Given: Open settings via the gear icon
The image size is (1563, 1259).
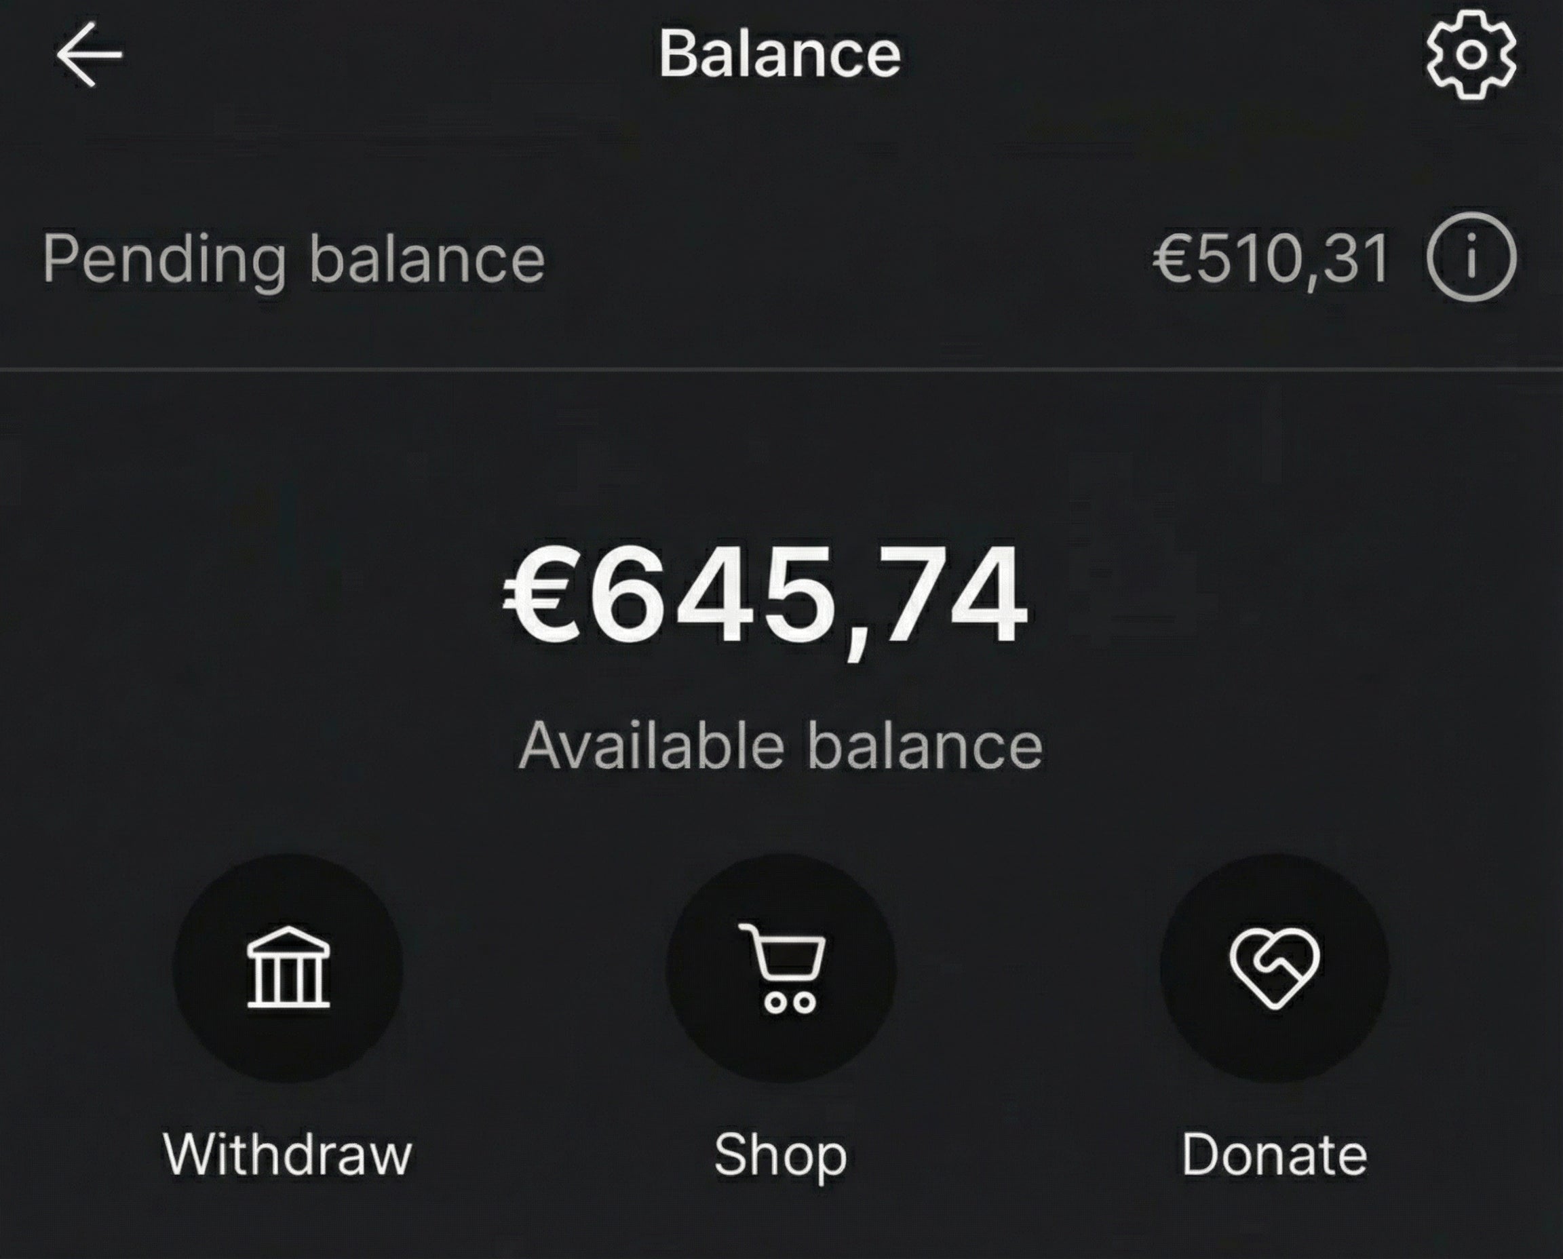Looking at the screenshot, I should click(x=1471, y=54).
